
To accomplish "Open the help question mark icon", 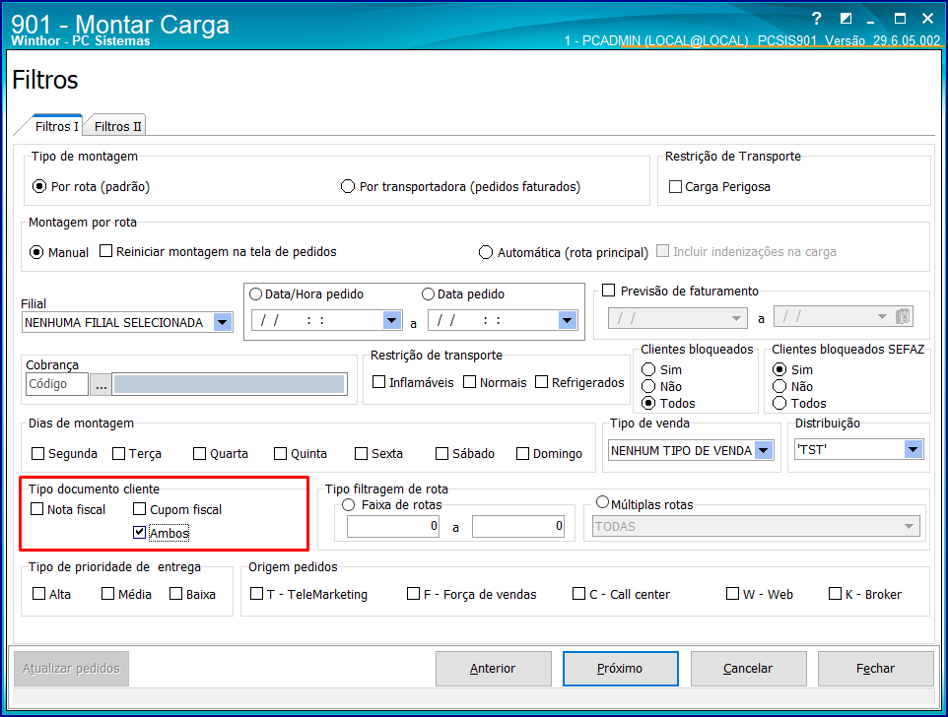I will coord(816,19).
